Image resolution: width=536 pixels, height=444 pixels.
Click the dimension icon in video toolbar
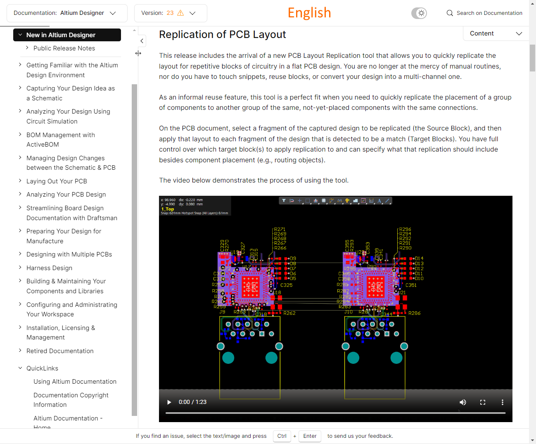(x=371, y=201)
